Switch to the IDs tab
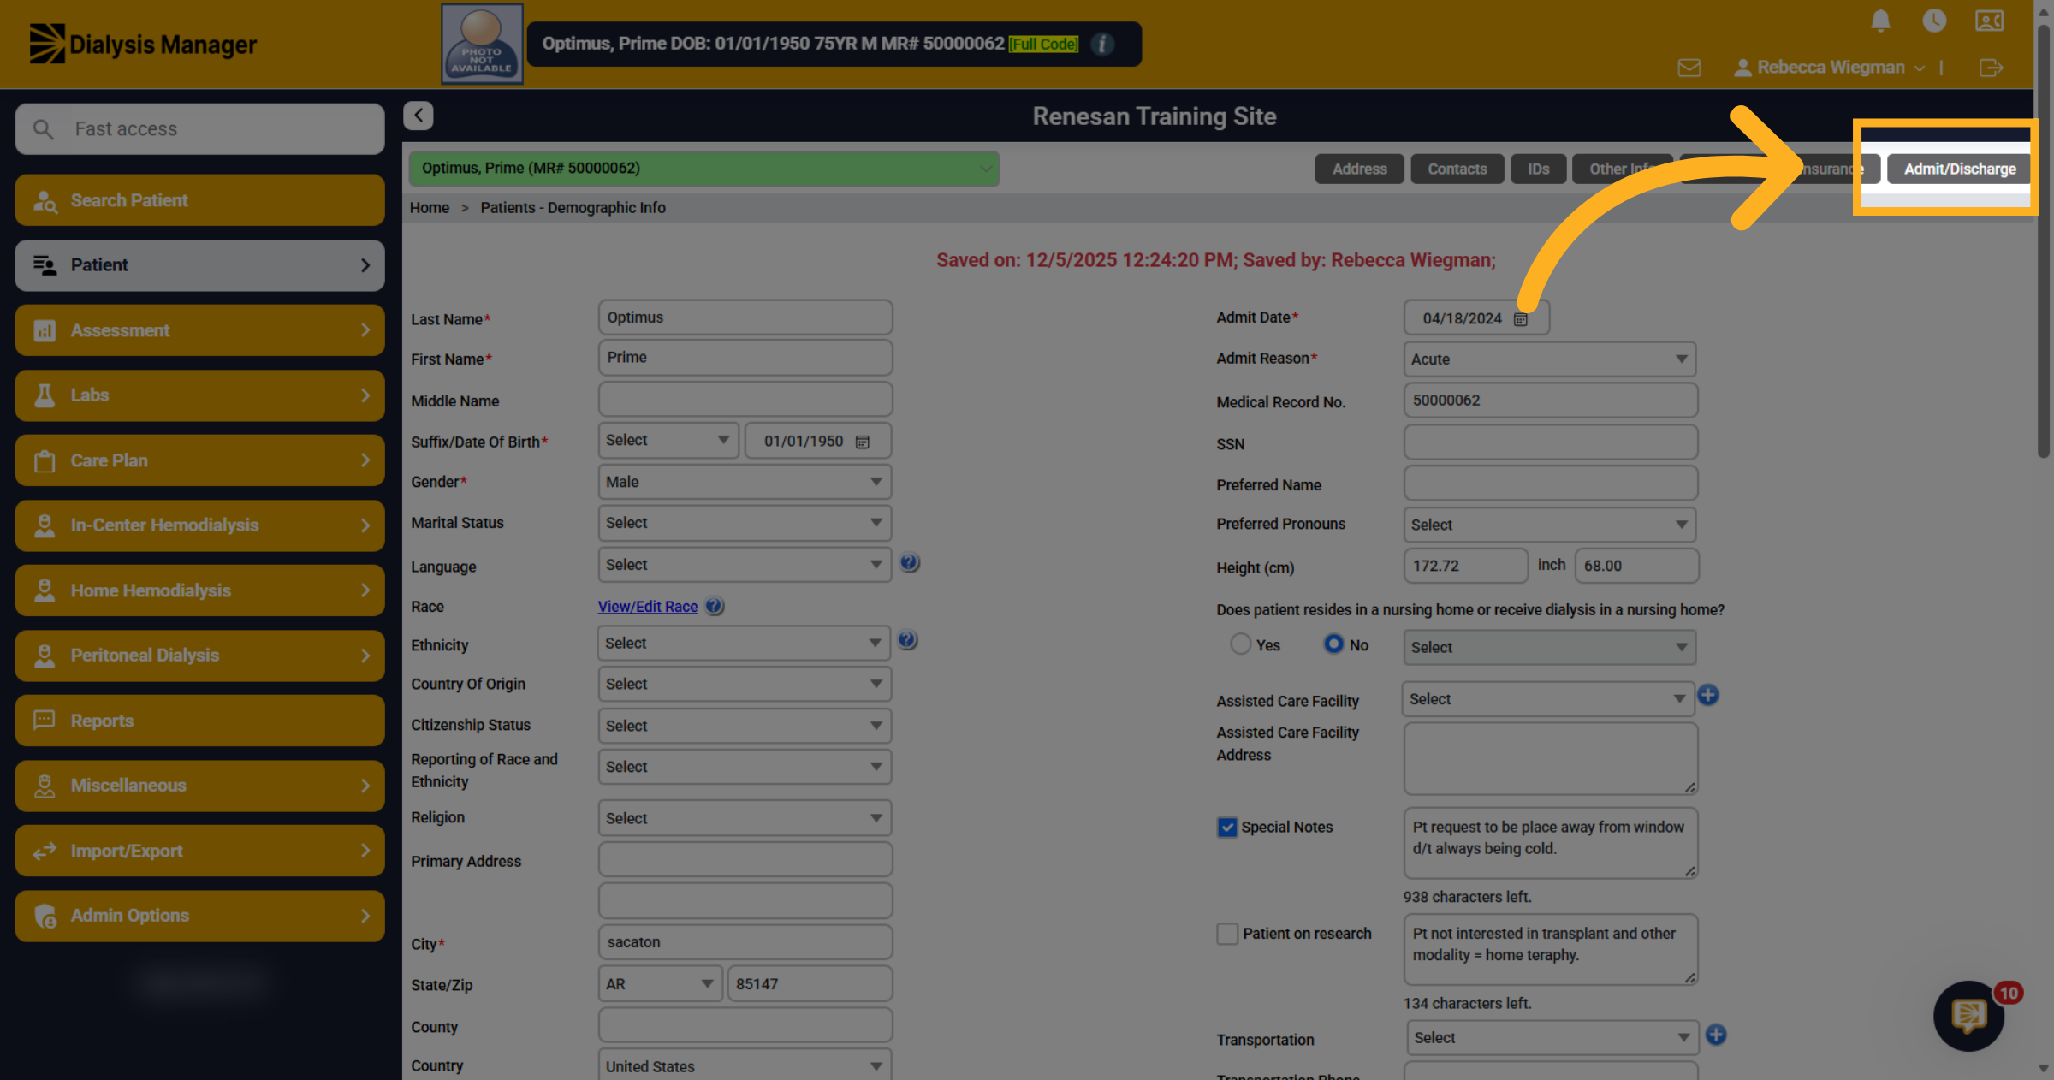Screen dimensions: 2054x1080 tap(1539, 169)
